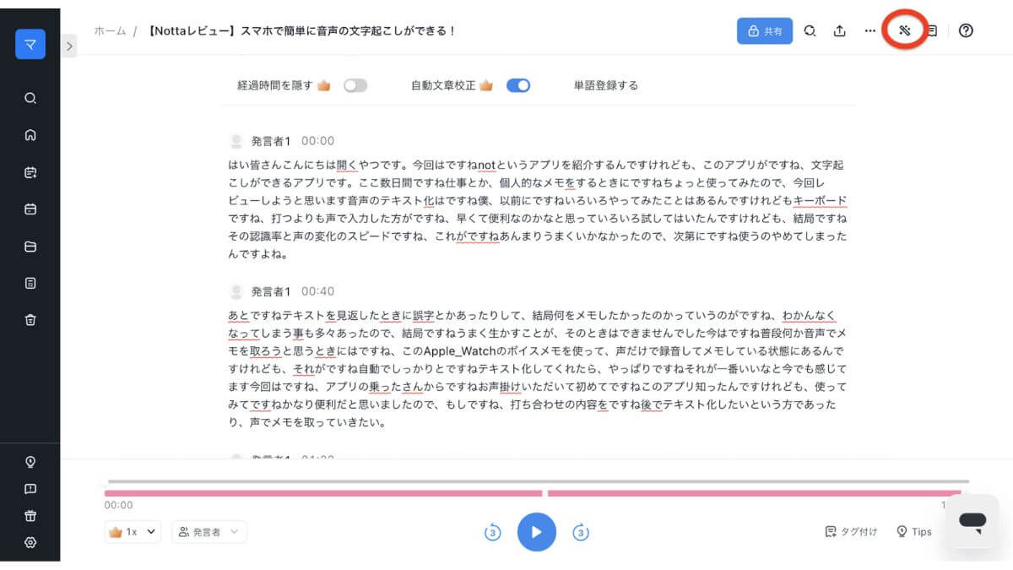Screen dimensions: 1013x570
Task: Click 発言者1 label at 00:40
Action: tap(271, 291)
